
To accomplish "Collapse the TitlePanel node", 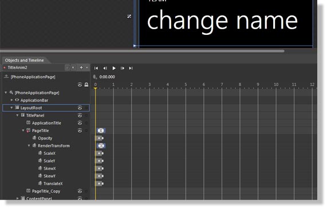I will (x=17, y=115).
